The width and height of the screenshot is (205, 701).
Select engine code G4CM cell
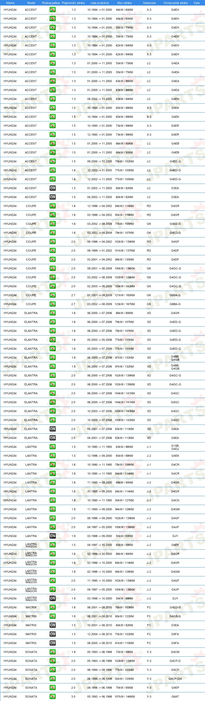[175, 652]
